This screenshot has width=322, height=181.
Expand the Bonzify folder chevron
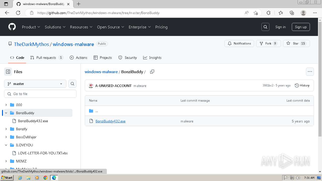pyautogui.click(x=6, y=129)
